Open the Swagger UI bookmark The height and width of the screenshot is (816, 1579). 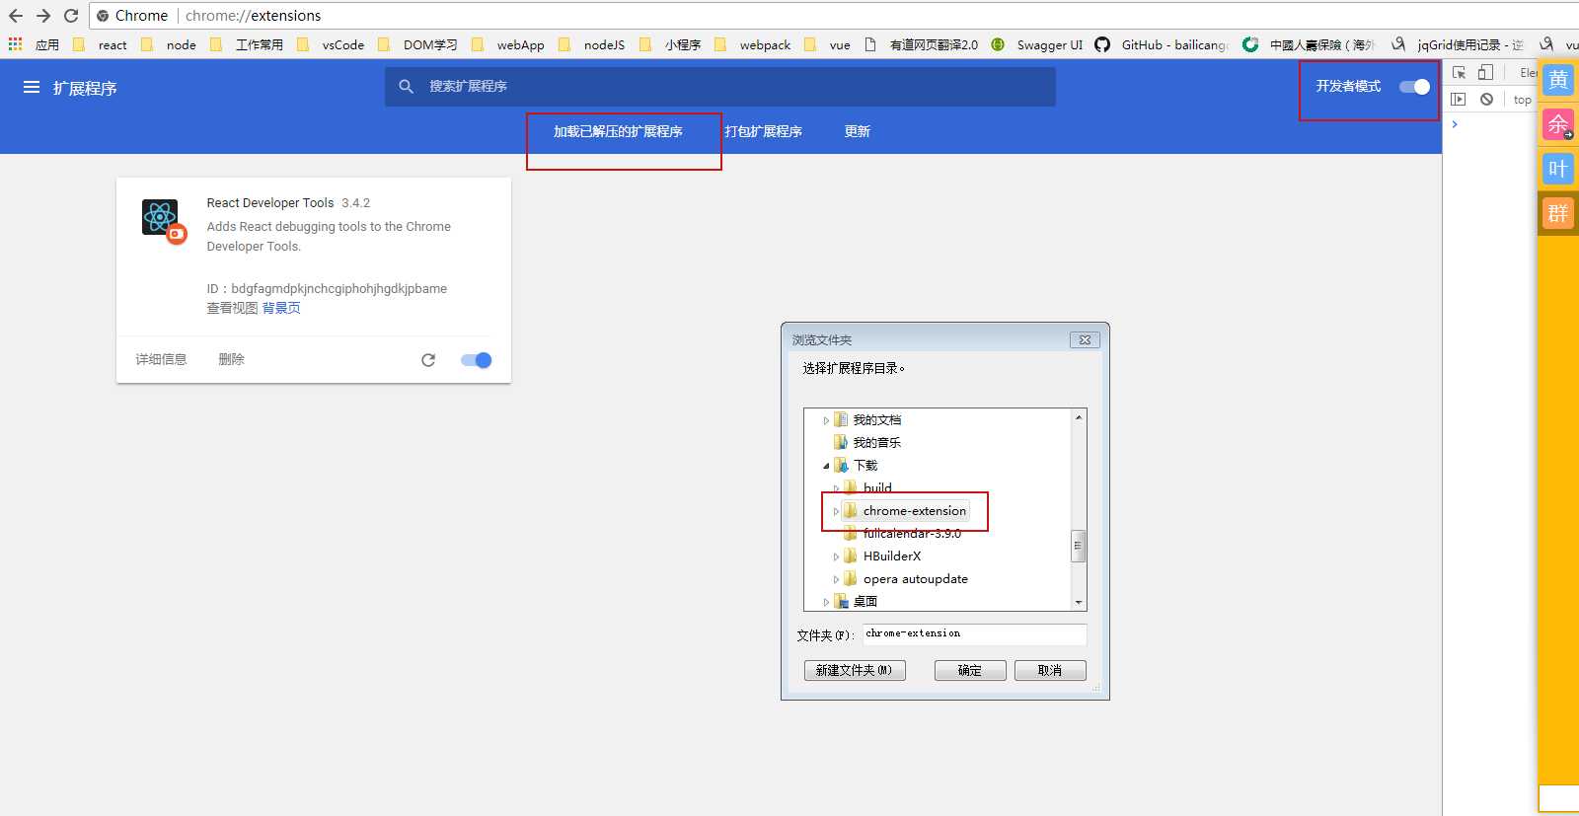pyautogui.click(x=1038, y=44)
